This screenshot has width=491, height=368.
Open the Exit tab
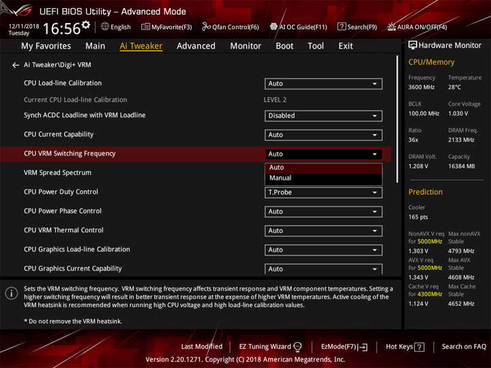coord(345,46)
